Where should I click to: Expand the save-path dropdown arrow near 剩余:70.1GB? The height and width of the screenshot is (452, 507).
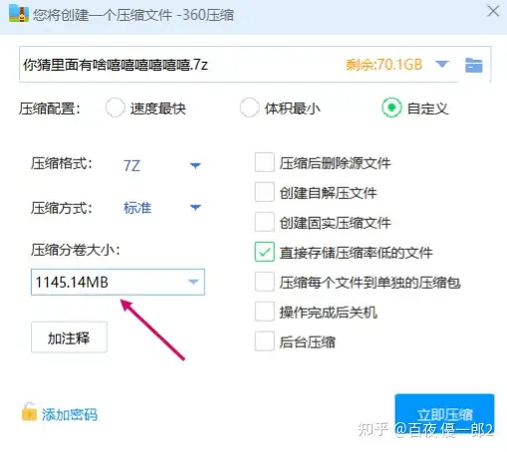point(442,64)
